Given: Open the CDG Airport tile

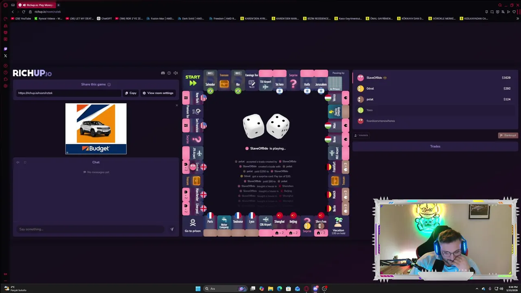Looking at the screenshot, I should click(x=265, y=226).
